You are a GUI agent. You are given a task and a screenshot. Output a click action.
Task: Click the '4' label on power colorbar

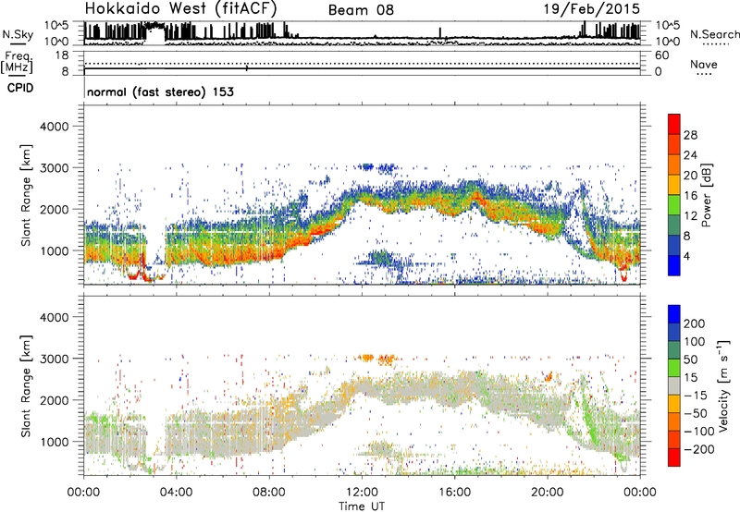[x=686, y=256]
